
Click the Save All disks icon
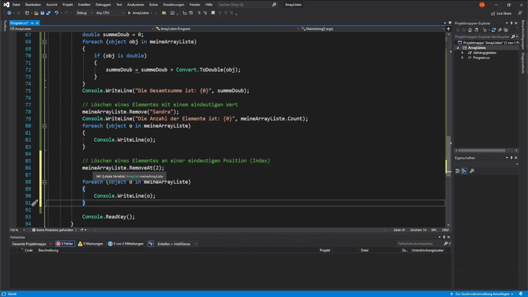[48, 13]
